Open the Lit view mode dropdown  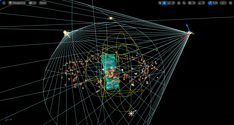(x=33, y=3)
